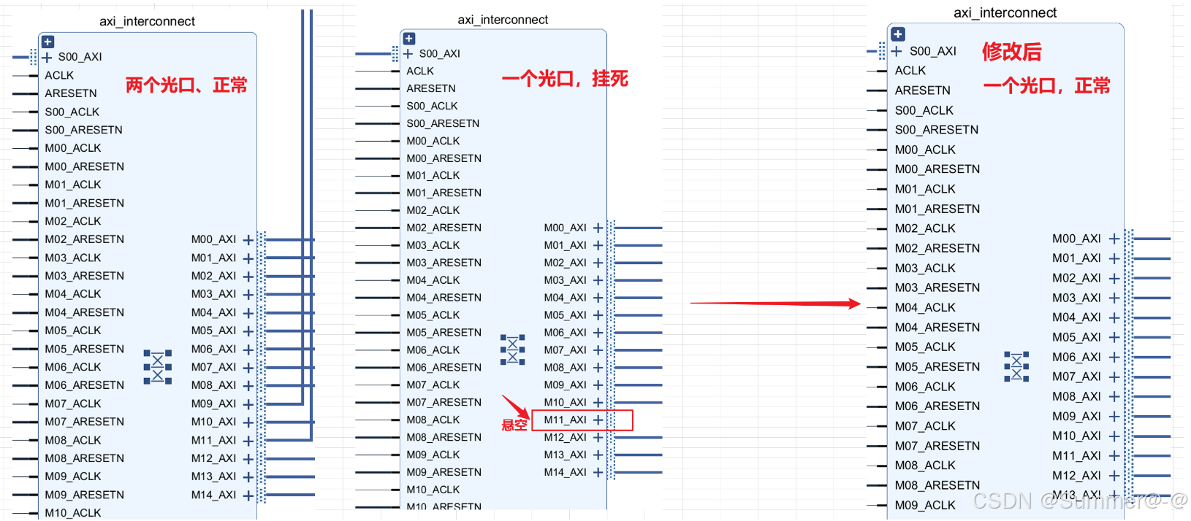
Task: Expand M06_AXI plus in the right block
Action: (1114, 358)
